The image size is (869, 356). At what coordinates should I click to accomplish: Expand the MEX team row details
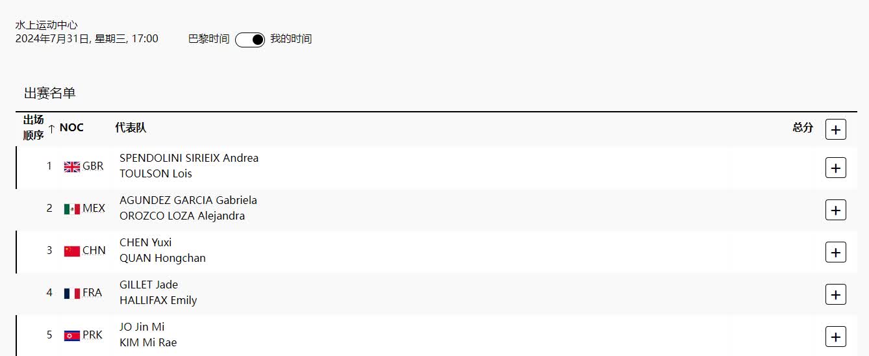coord(835,210)
